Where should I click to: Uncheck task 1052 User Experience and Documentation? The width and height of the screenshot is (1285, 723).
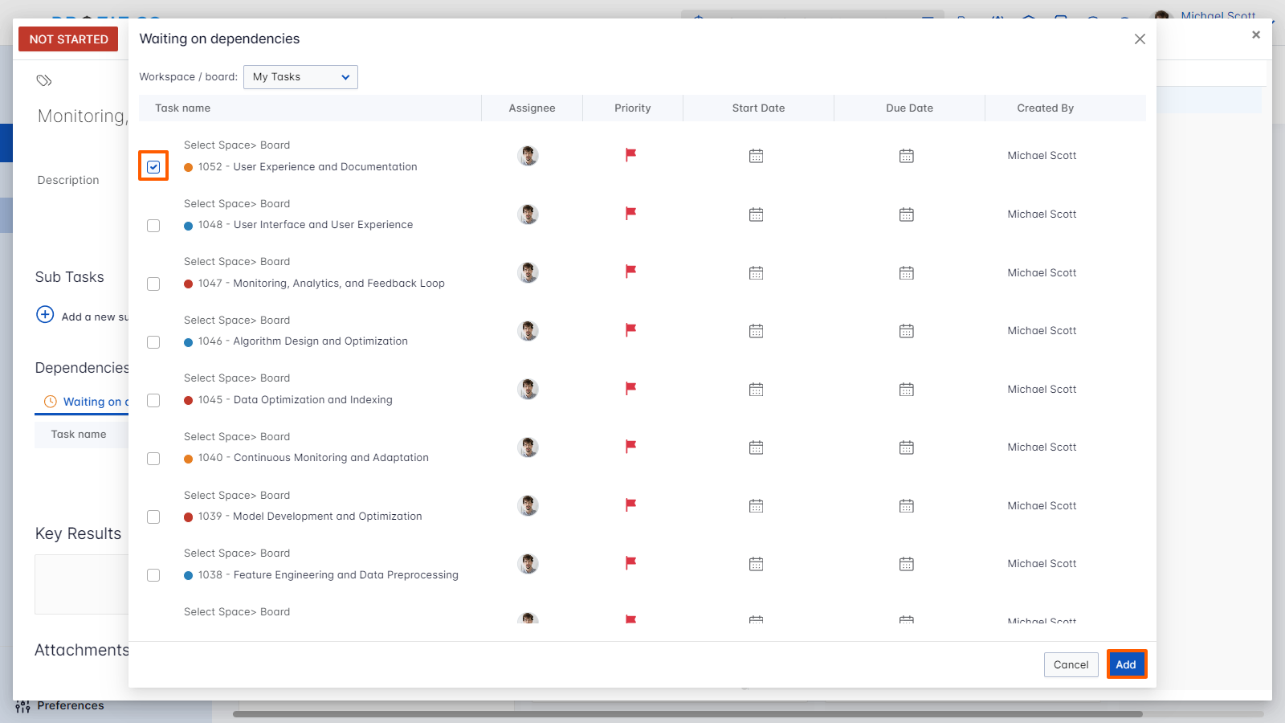point(153,166)
